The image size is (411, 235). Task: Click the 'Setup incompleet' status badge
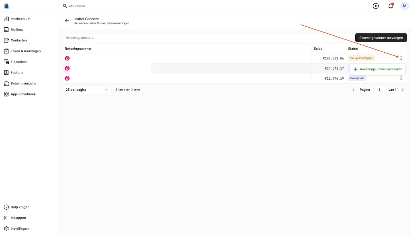[x=361, y=58]
